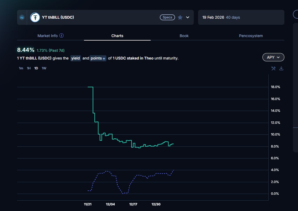Click the 12/04 date axis label
The image size is (298, 211).
click(110, 204)
